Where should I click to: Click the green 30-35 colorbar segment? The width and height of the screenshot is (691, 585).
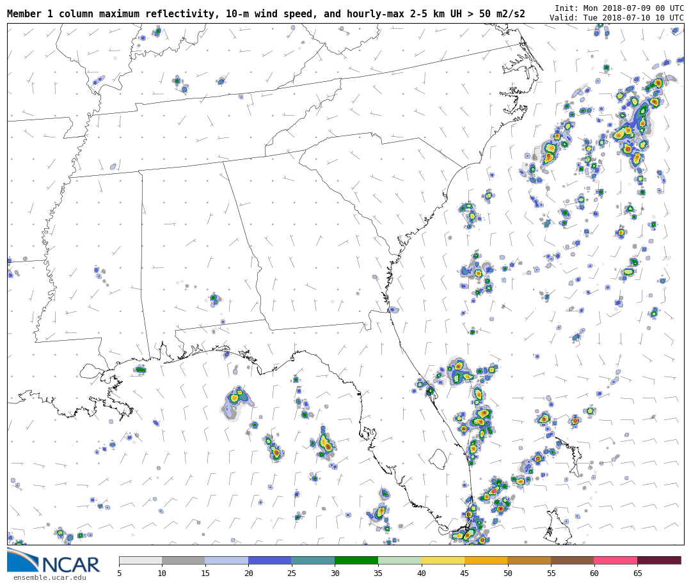click(x=356, y=560)
